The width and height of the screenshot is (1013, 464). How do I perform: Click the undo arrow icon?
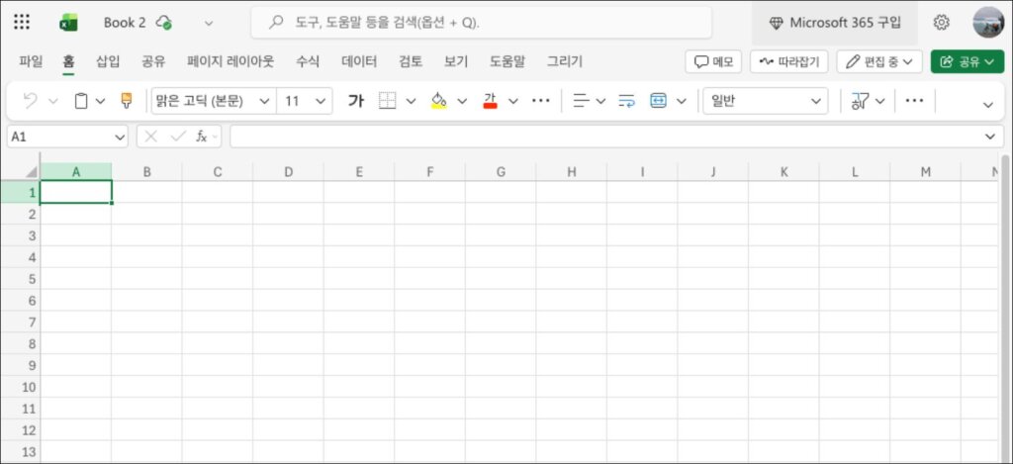pyautogui.click(x=31, y=101)
